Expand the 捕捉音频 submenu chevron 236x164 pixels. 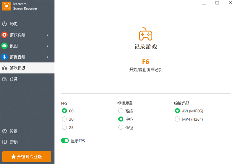[x=47, y=57]
